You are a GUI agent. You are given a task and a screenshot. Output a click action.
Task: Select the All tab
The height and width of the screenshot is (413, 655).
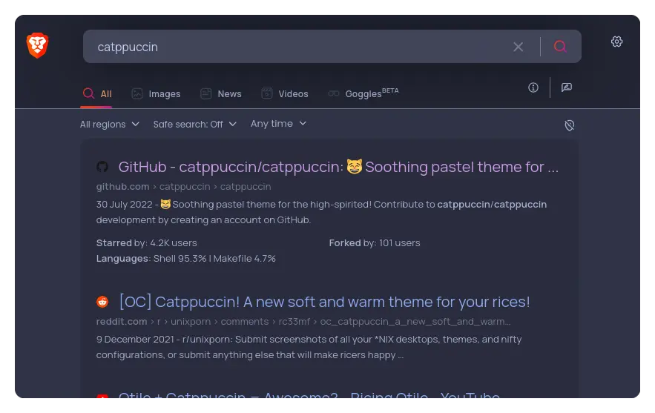97,93
